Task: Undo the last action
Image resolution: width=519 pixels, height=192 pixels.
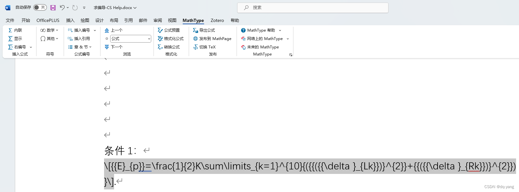Action: 62,7
